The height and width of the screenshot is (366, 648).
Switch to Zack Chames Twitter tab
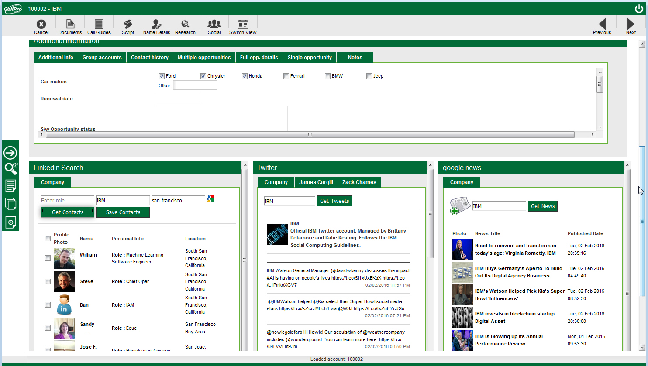coord(359,182)
